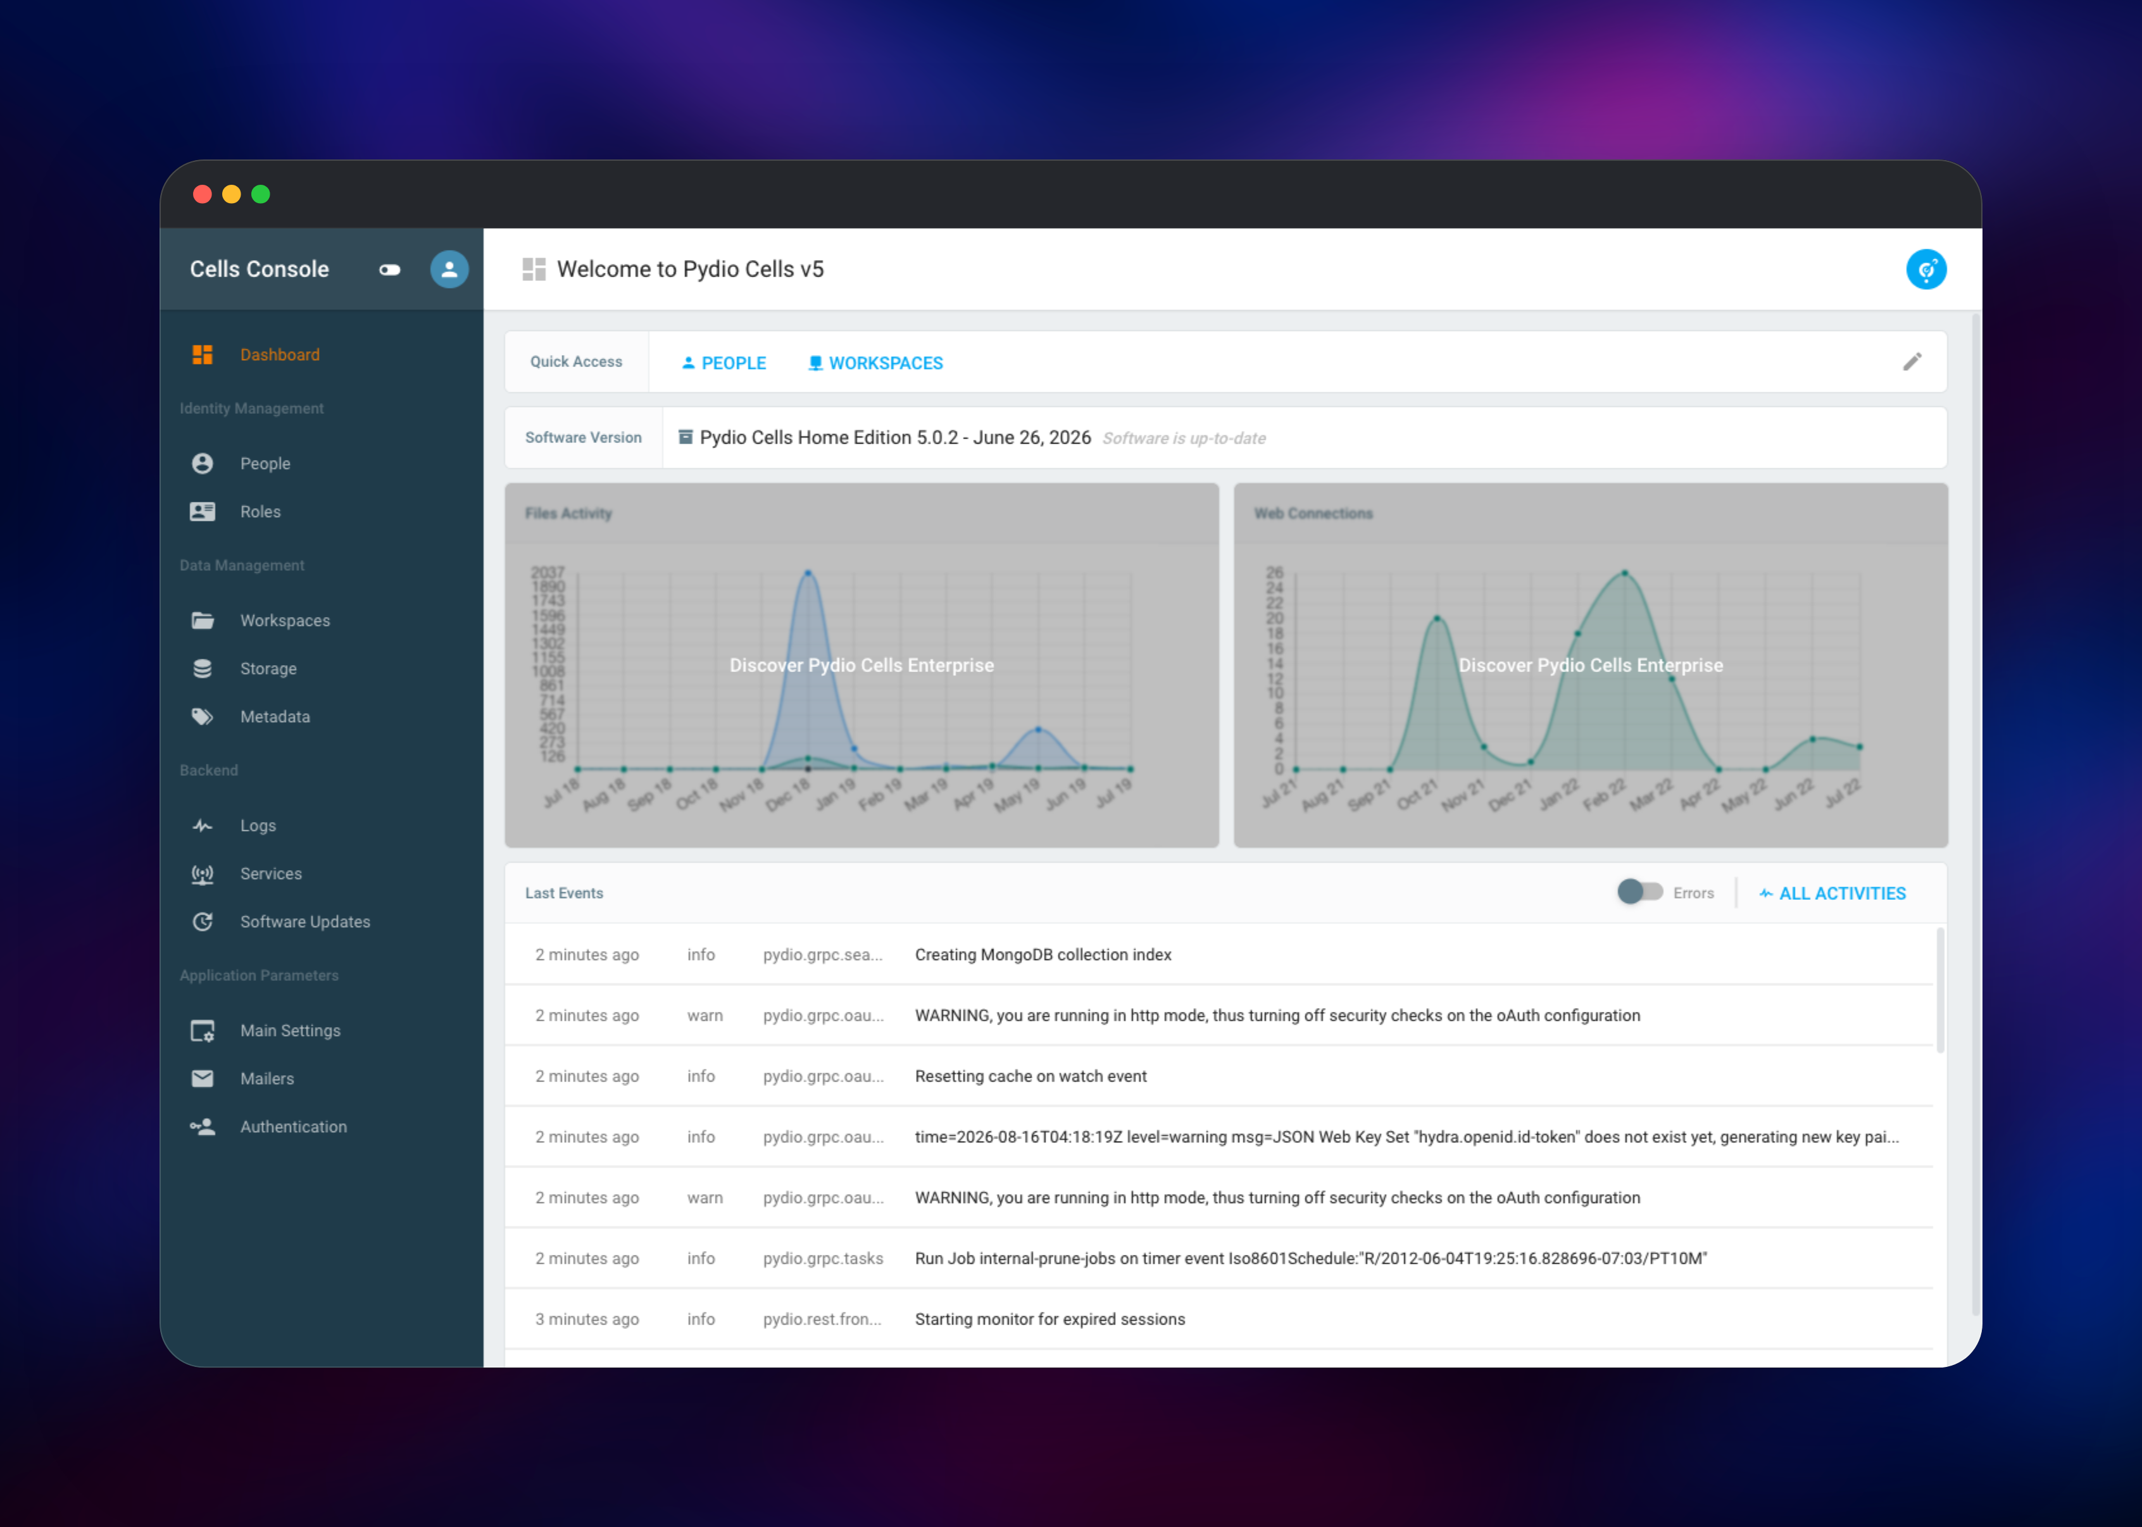
Task: Open the Dashboard grid icon in sidebar
Action: (202, 354)
